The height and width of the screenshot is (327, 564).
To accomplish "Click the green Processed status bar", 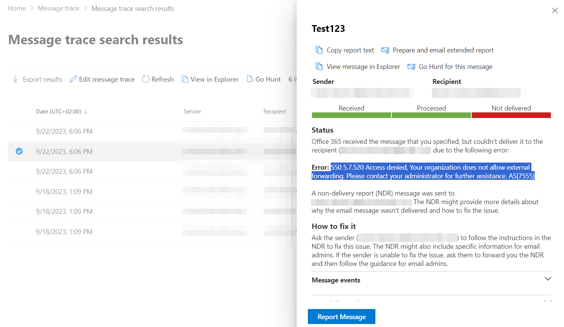I will (431, 115).
